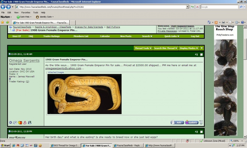Click the smiley face quick launch icon

(40, 146)
